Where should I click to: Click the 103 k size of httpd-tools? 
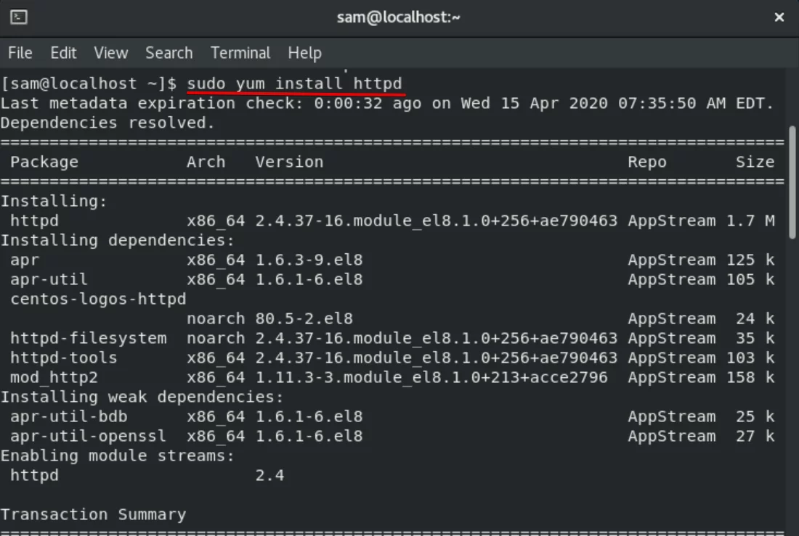[x=750, y=358]
